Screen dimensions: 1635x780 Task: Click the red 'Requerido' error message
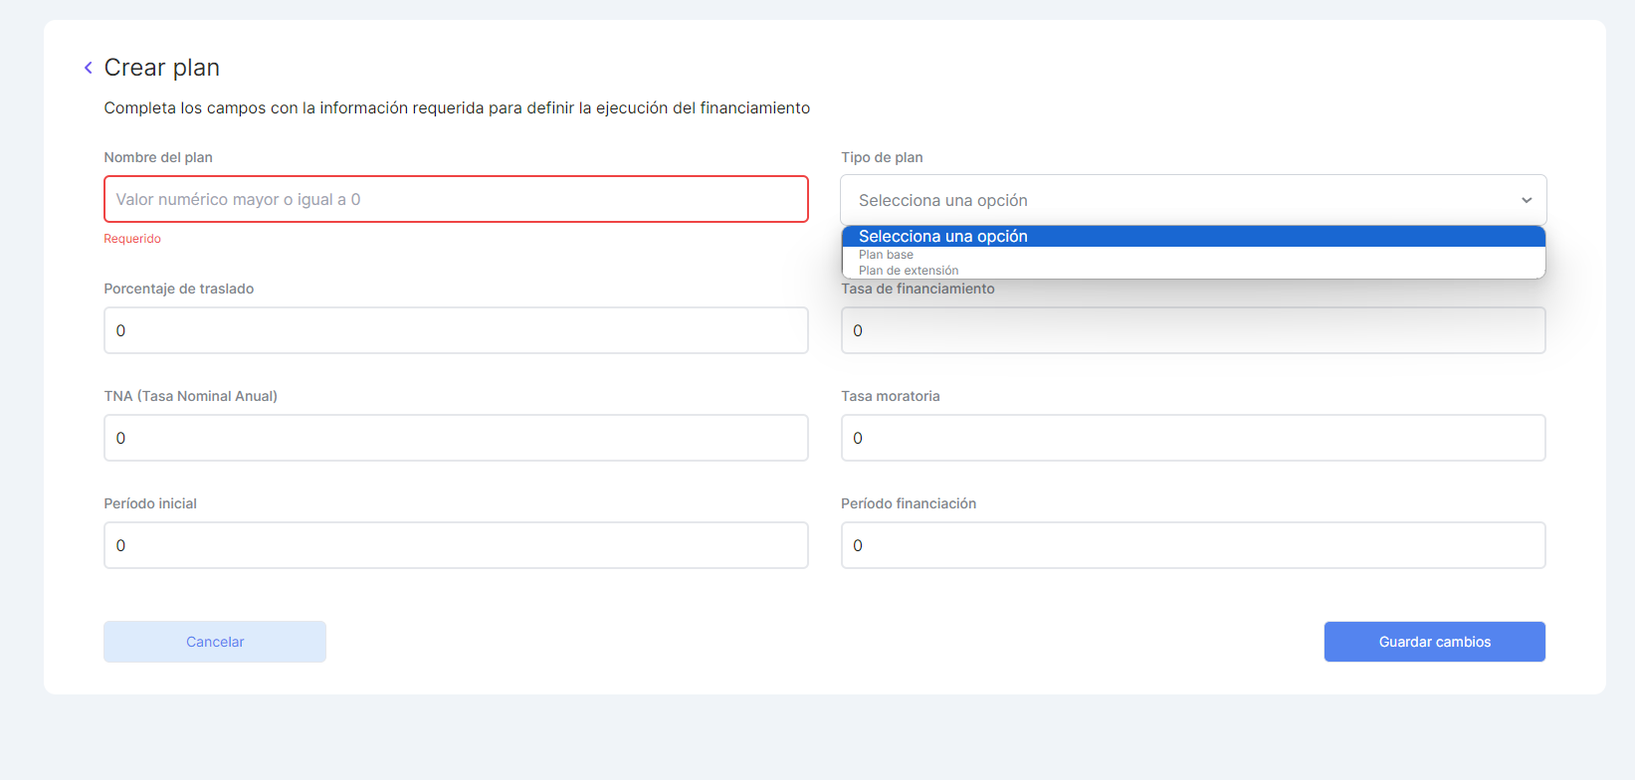[x=132, y=239]
